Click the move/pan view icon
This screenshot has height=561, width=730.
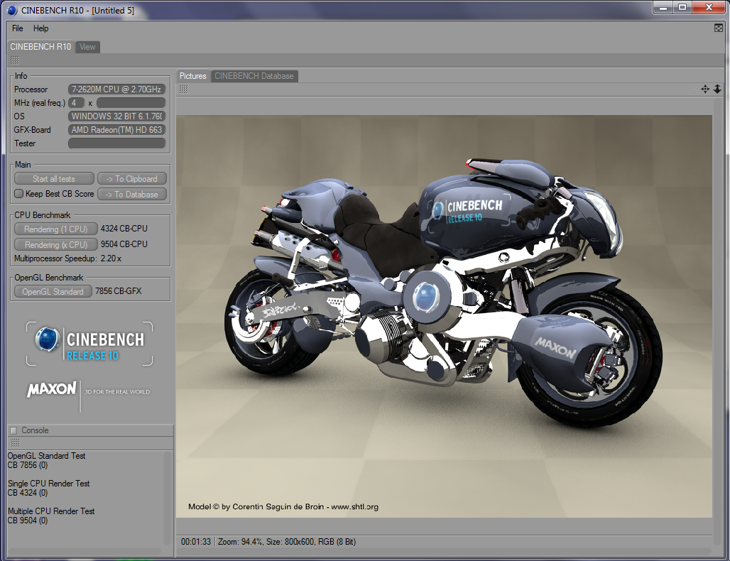pyautogui.click(x=705, y=89)
